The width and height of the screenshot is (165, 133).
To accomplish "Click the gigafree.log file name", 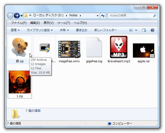I will 94,61.
